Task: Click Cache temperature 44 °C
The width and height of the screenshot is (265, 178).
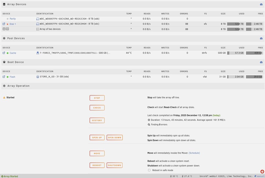Action: click(x=129, y=53)
